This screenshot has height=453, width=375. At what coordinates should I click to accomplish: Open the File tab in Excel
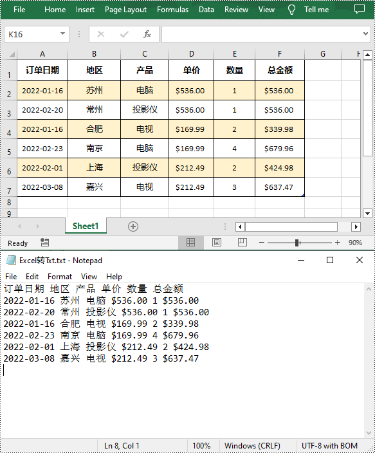pyautogui.click(x=19, y=10)
